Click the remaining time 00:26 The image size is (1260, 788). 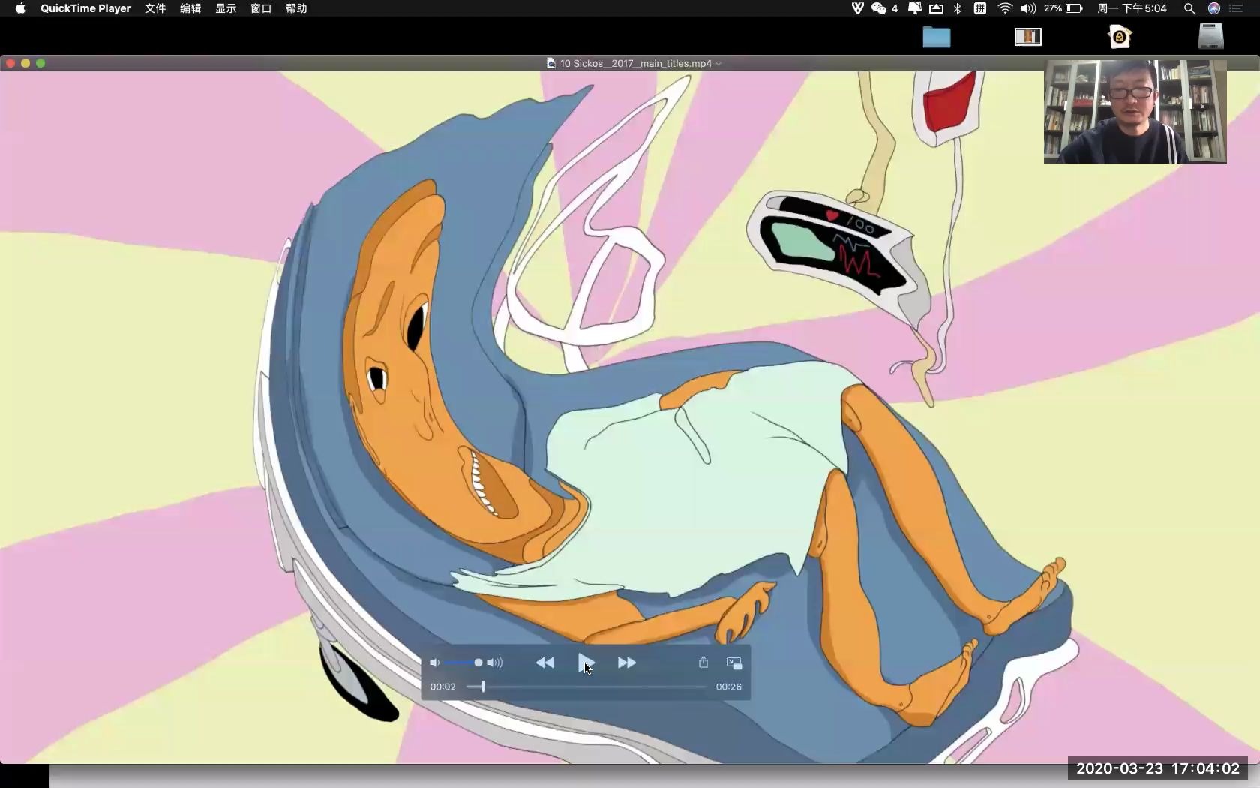728,687
